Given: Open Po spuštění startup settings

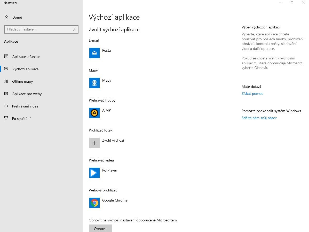Looking at the screenshot, I should (x=21, y=119).
